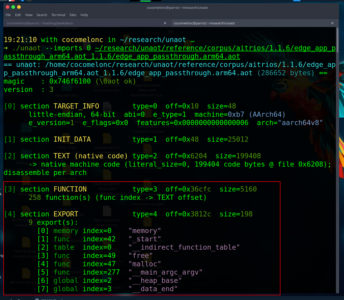Screen dimensions: 344x300
Task: Click the (286652 bytes) file size text
Action: 286,73
